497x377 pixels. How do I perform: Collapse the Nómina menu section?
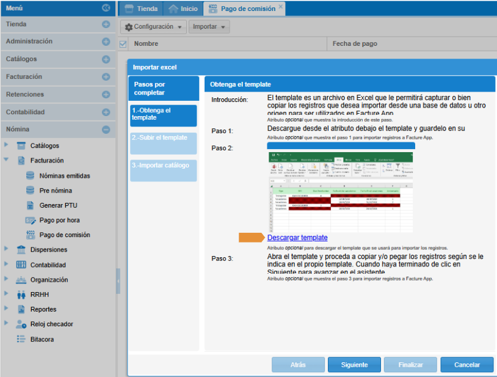click(x=106, y=130)
